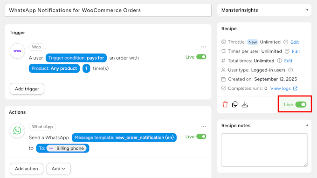Click the Recipe notes heading
The height and width of the screenshot is (178, 317).
click(236, 126)
